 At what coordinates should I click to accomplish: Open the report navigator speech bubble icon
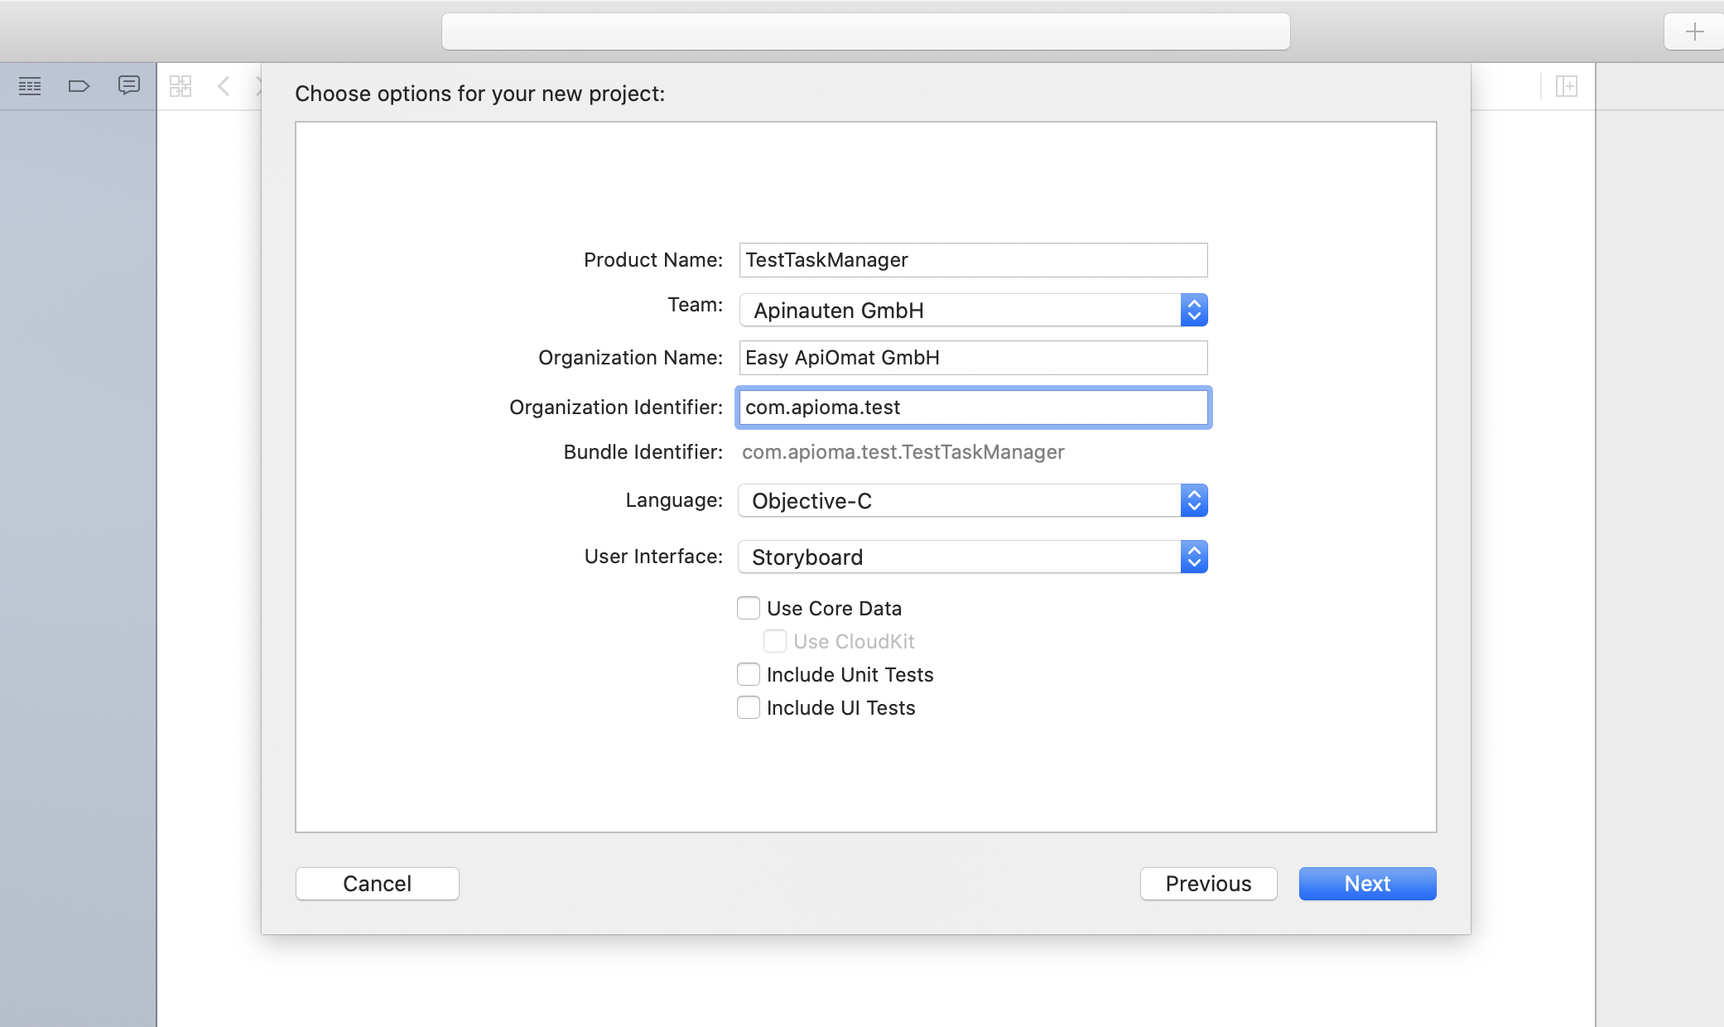(x=128, y=85)
